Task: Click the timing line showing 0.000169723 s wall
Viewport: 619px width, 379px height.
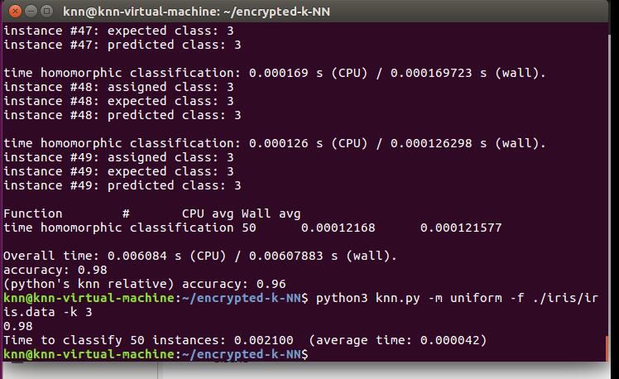Action: click(275, 73)
